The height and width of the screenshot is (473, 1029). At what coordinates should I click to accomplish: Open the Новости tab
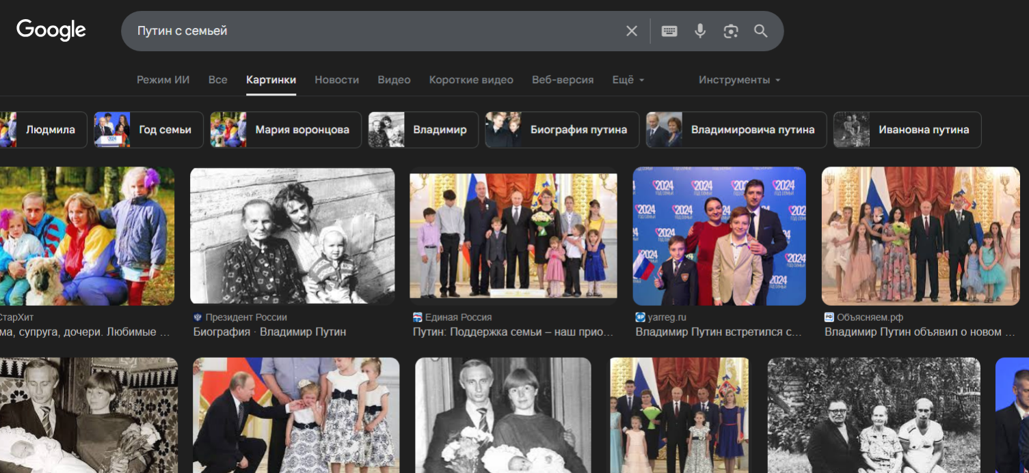pos(336,80)
